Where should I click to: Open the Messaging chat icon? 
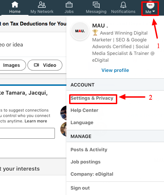pyautogui.click(x=96, y=5)
